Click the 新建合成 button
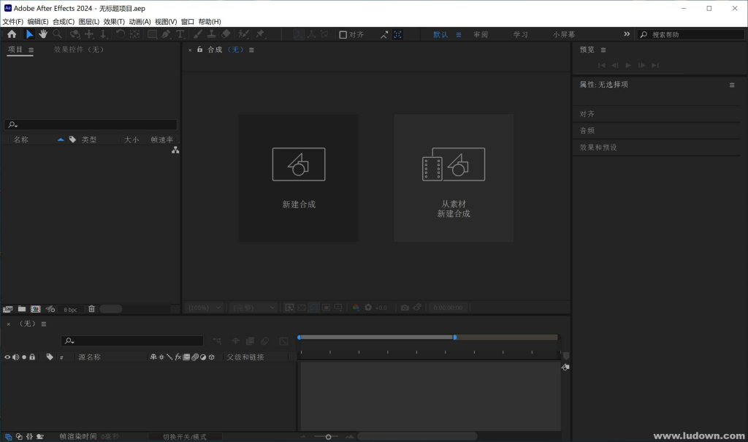 299,178
